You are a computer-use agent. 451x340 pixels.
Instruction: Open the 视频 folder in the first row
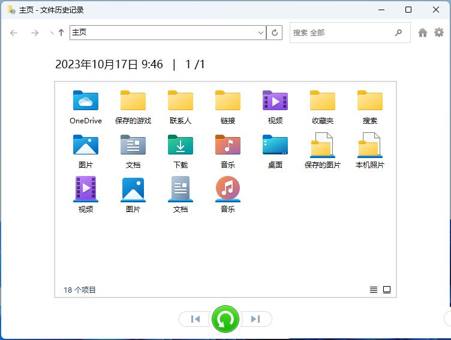[275, 107]
